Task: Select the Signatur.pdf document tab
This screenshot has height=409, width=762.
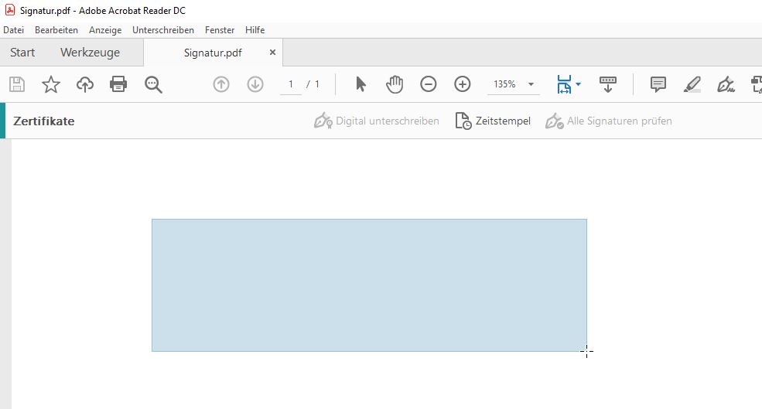Action: [213, 53]
